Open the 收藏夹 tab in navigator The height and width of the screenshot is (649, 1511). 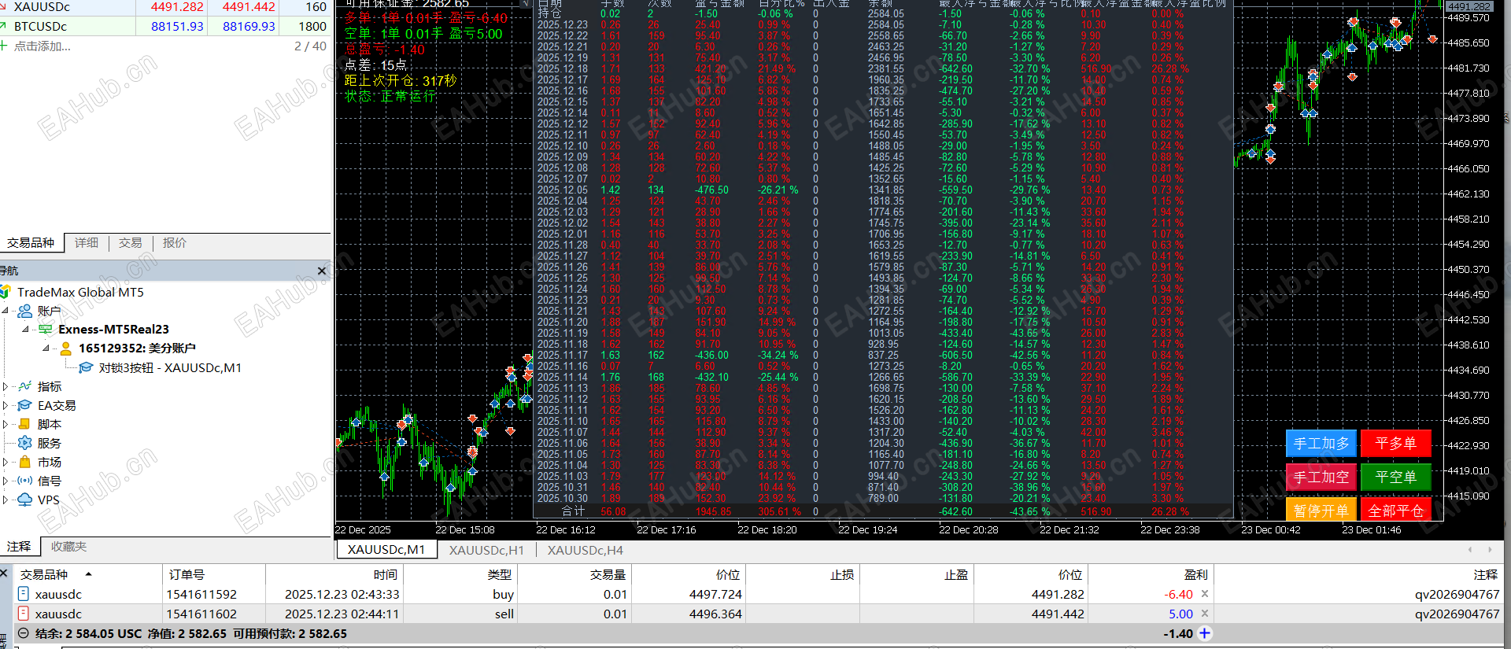click(x=69, y=547)
